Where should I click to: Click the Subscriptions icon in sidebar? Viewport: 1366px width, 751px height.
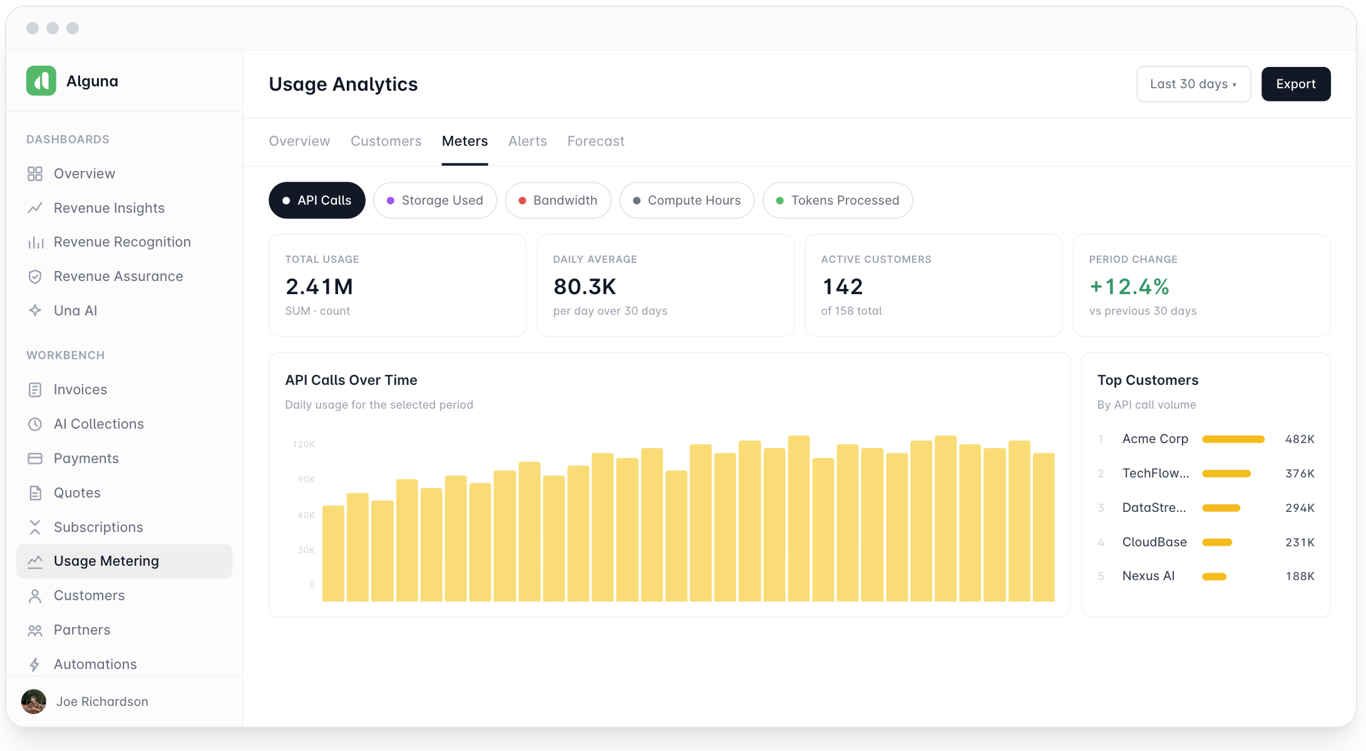[35, 527]
